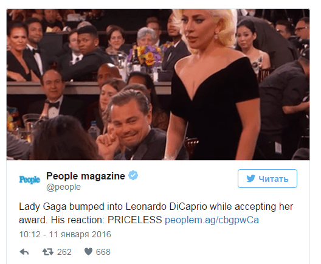The height and width of the screenshot is (264, 321).
Task: Click the blue verified badge beside People magazine
Action: click(133, 175)
